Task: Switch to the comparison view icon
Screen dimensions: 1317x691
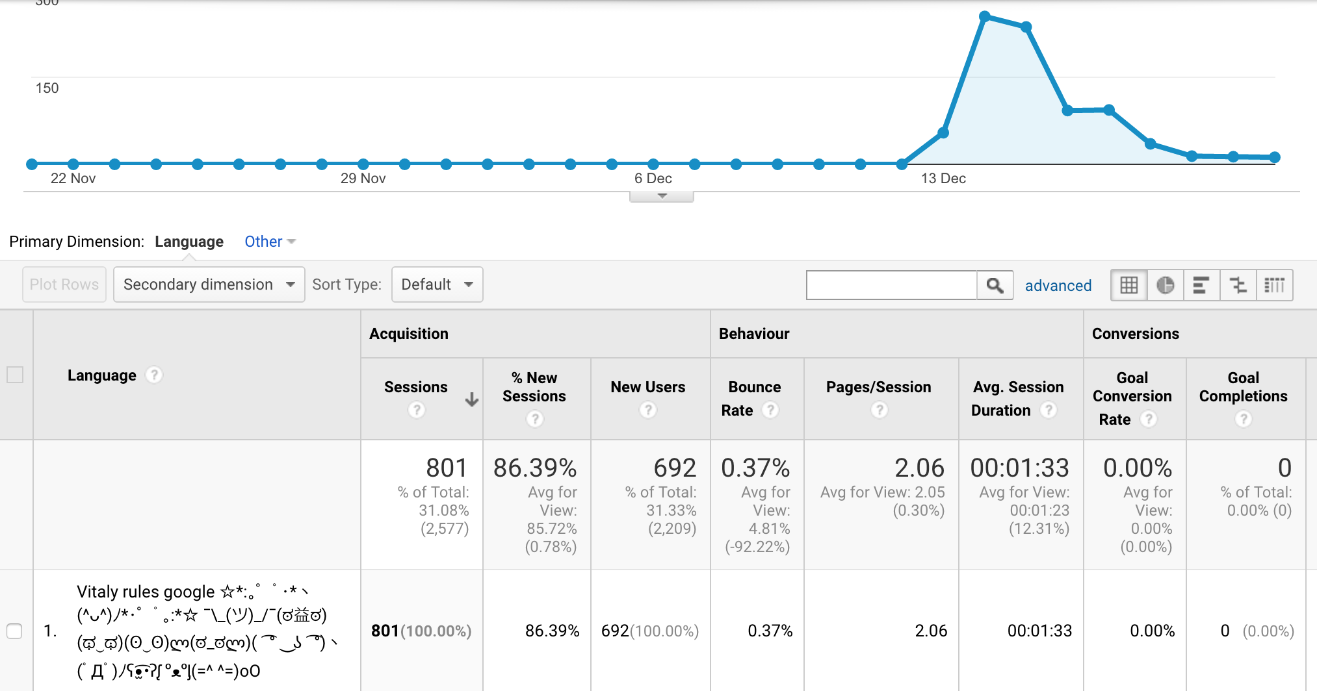Action: coord(1238,285)
